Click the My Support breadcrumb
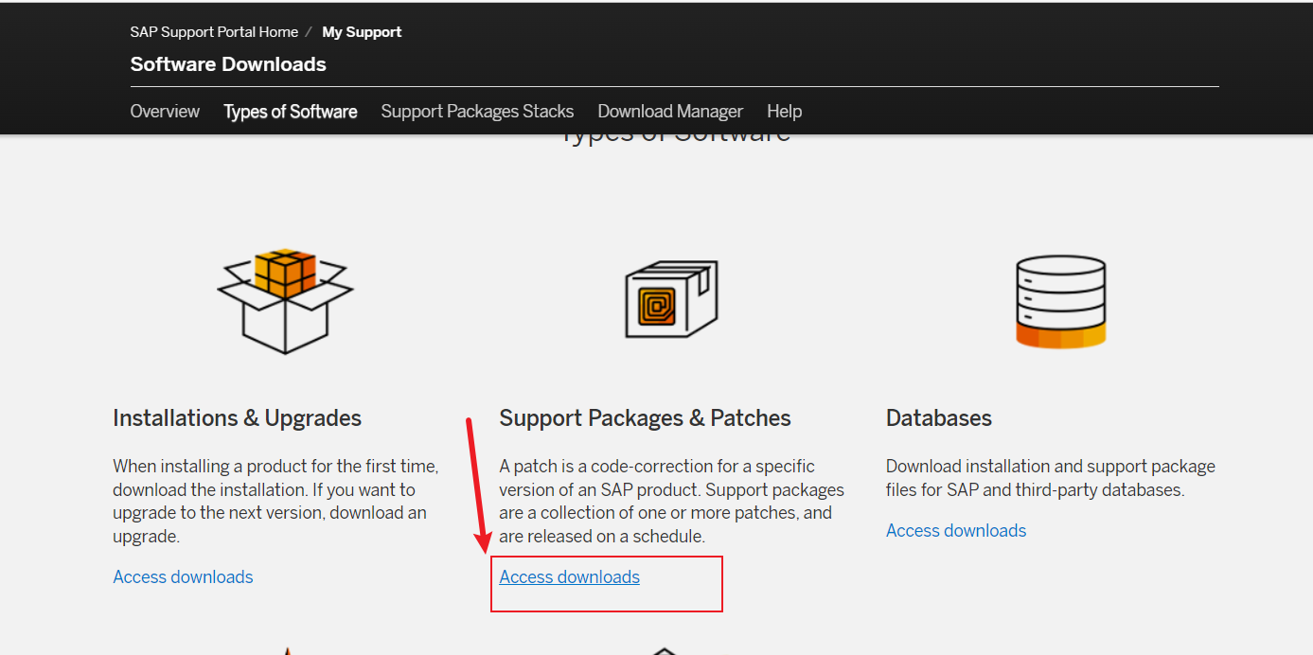1313x655 pixels. tap(362, 32)
